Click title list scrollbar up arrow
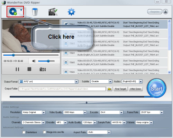Image resolution: width=173 pixels, height=138 pixels. pos(169,21)
